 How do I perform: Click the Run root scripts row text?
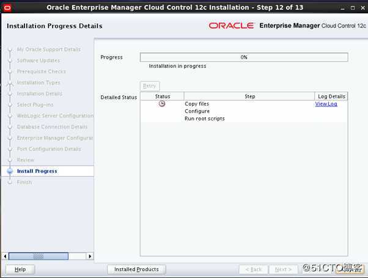point(205,119)
